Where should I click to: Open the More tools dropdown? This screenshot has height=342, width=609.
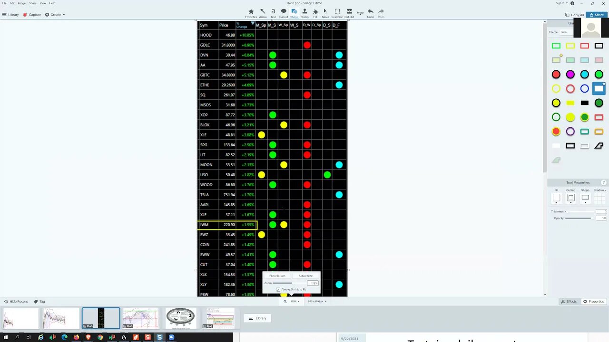[360, 13]
